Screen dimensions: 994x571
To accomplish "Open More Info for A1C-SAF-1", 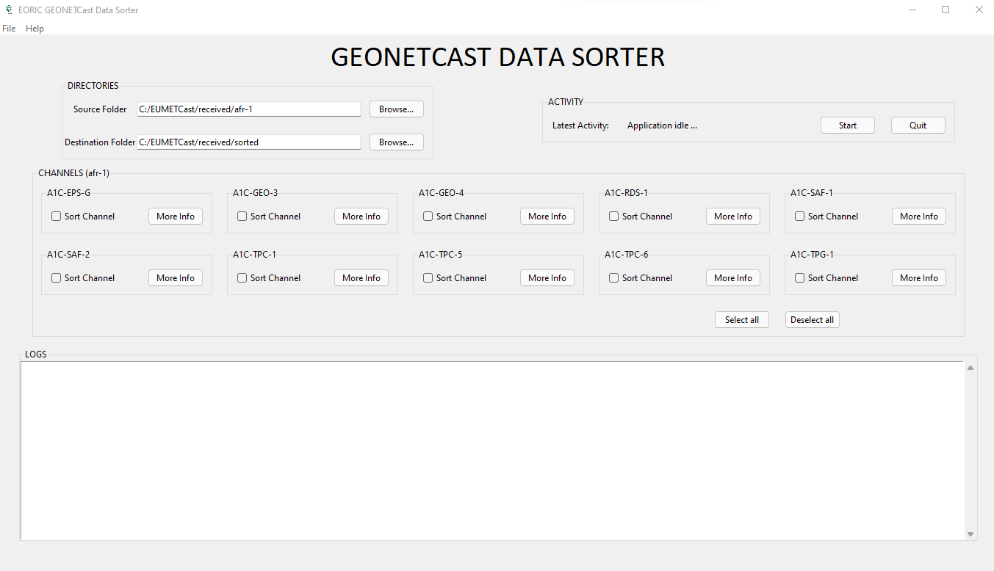I will click(x=919, y=217).
